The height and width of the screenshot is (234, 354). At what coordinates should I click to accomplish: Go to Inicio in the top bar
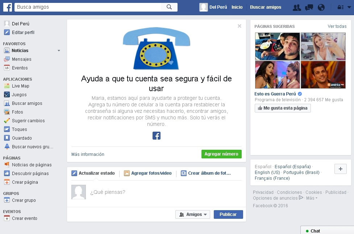point(237,7)
